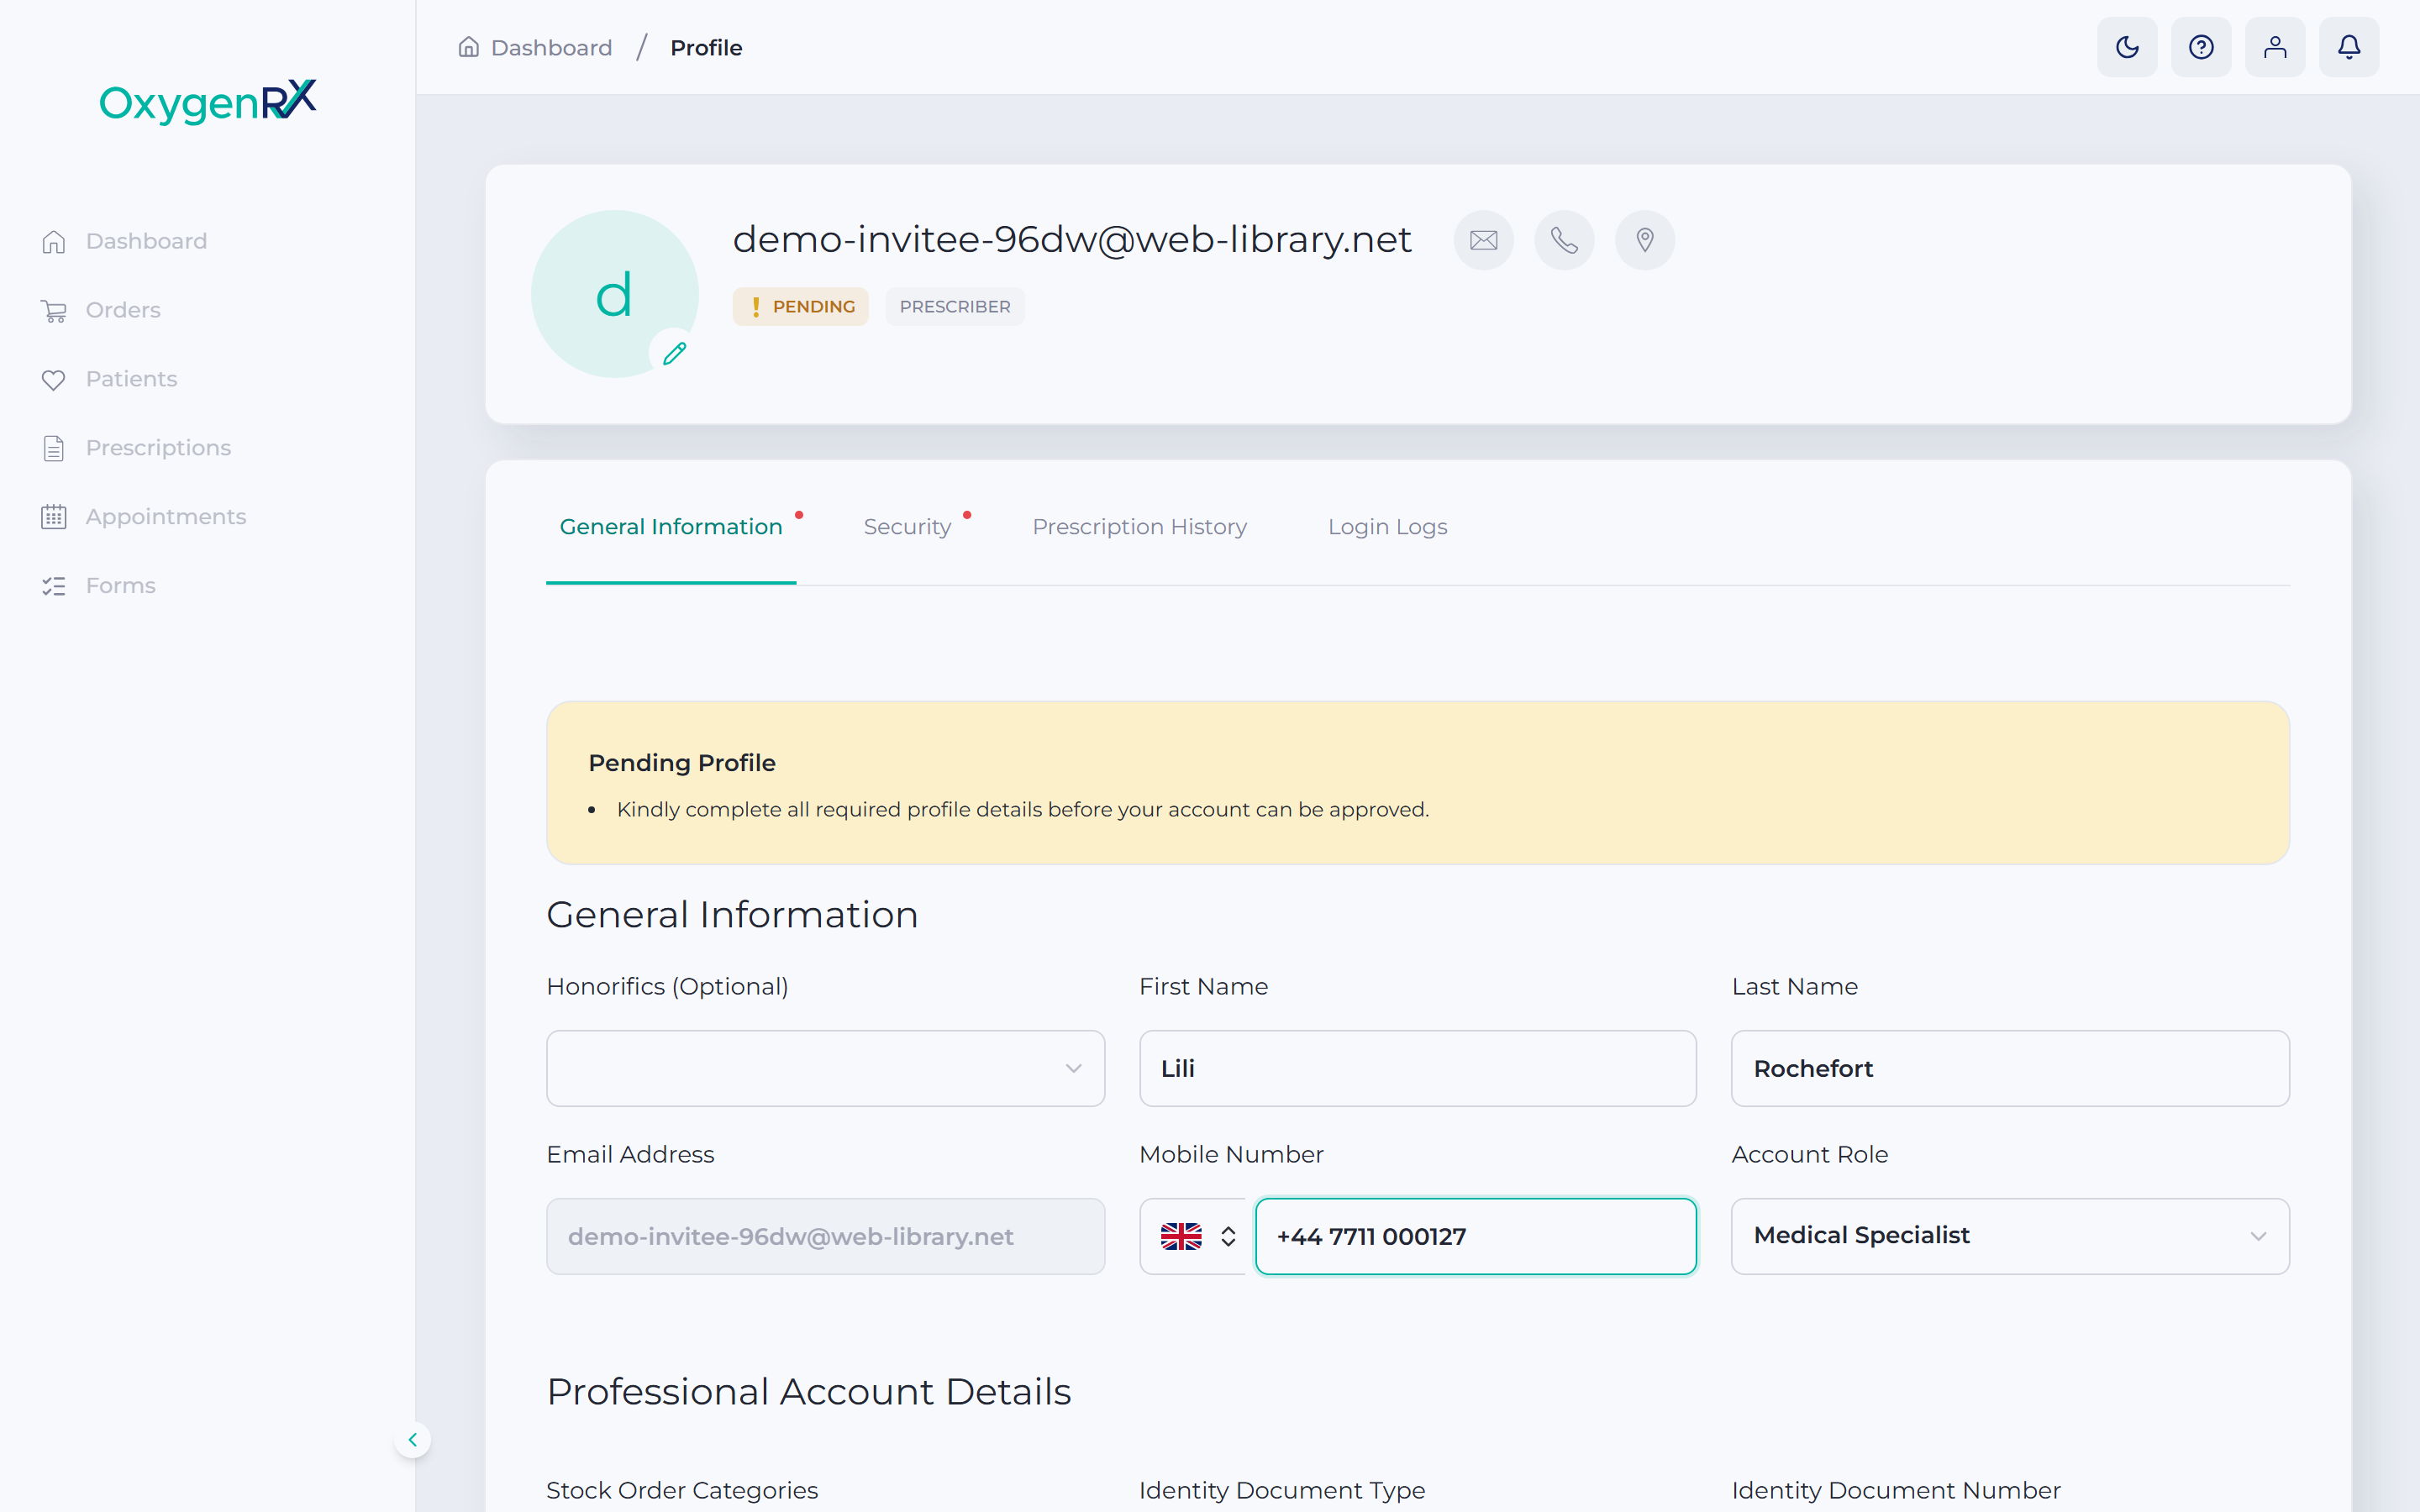Open Patients in the sidebar

click(x=131, y=379)
